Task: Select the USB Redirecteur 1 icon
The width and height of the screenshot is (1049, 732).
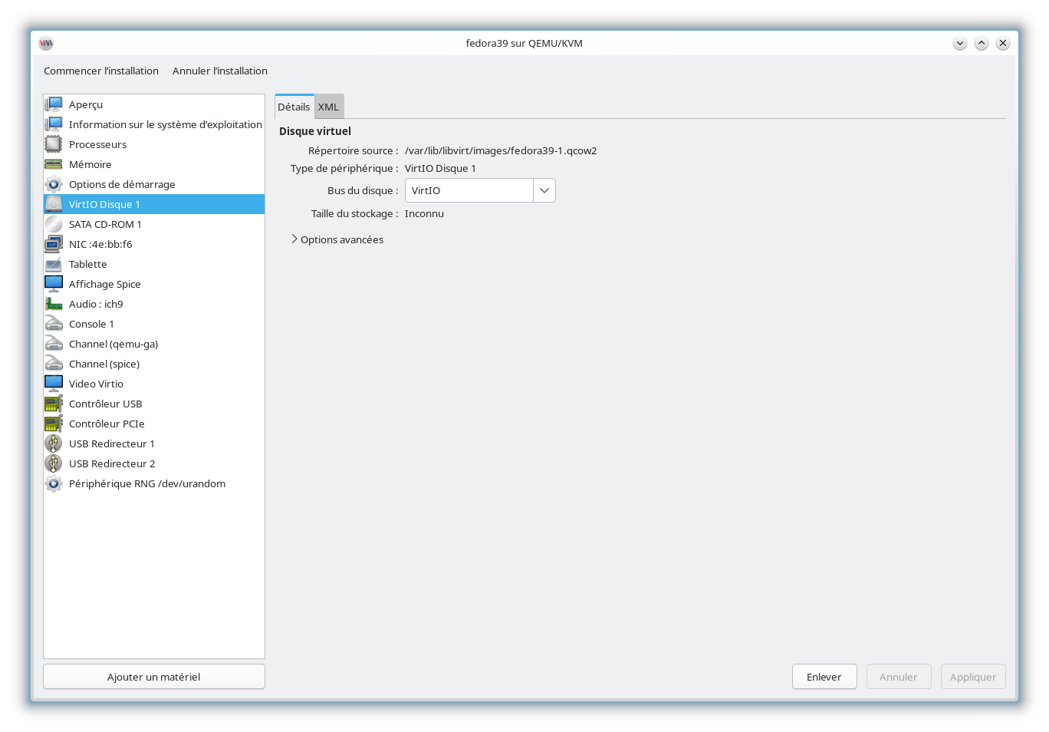Action: tap(54, 443)
